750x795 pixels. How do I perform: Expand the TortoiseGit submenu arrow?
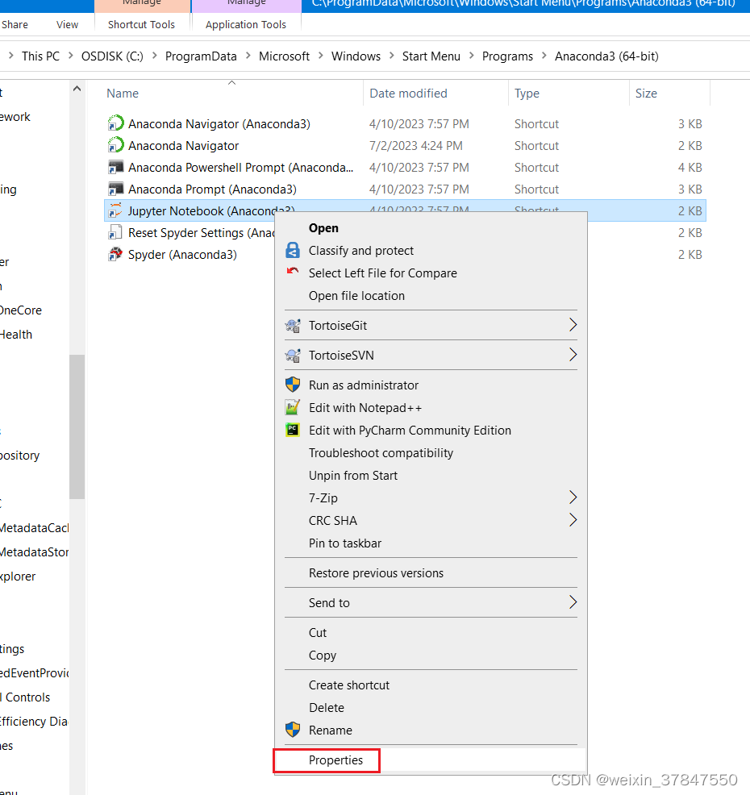[x=573, y=324]
